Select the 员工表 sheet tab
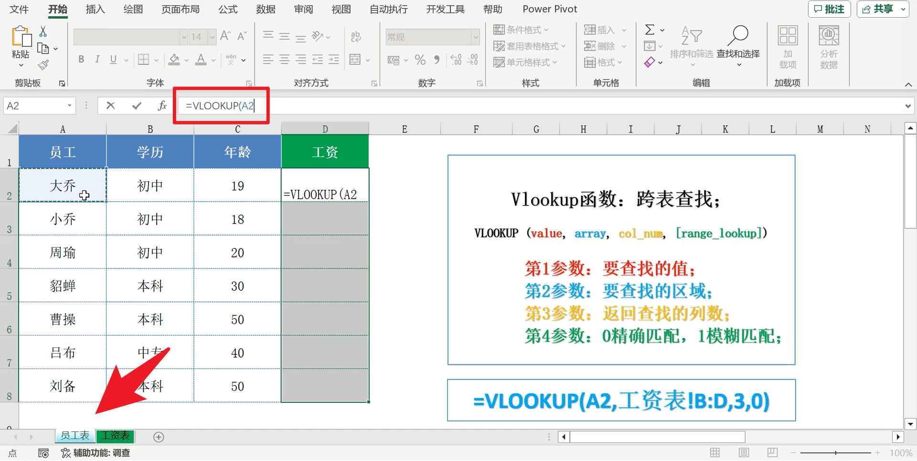This screenshot has width=917, height=461. 75,436
